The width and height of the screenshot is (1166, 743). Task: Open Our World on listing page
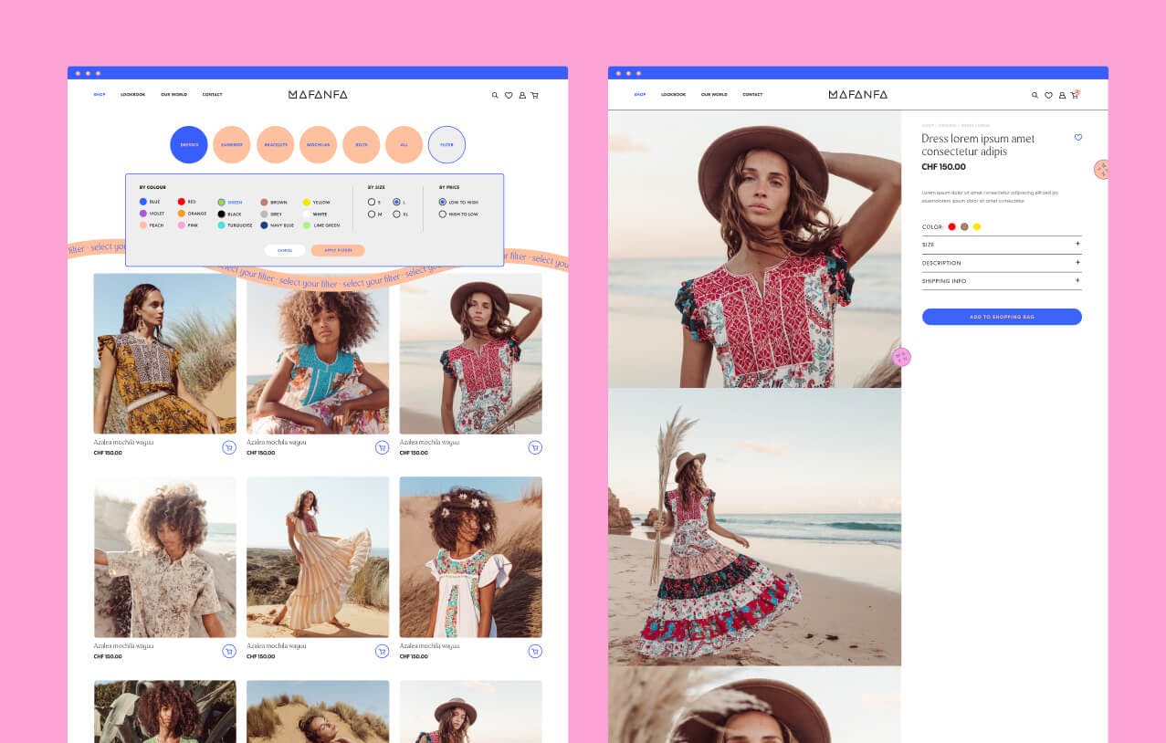point(174,95)
